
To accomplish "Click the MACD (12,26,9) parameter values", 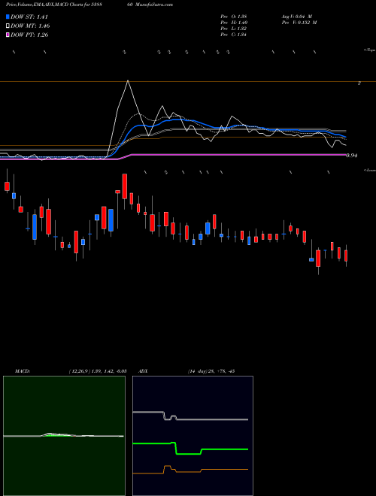I will click(x=98, y=371).
